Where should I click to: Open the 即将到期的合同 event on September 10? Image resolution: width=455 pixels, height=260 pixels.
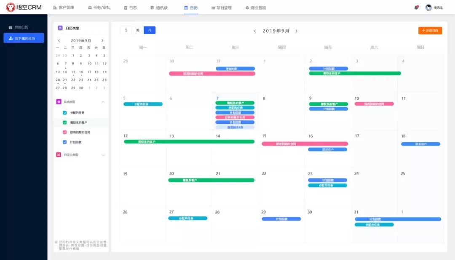374,104
